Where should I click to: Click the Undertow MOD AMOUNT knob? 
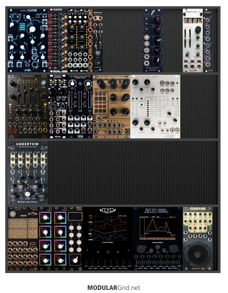pyautogui.click(x=27, y=194)
